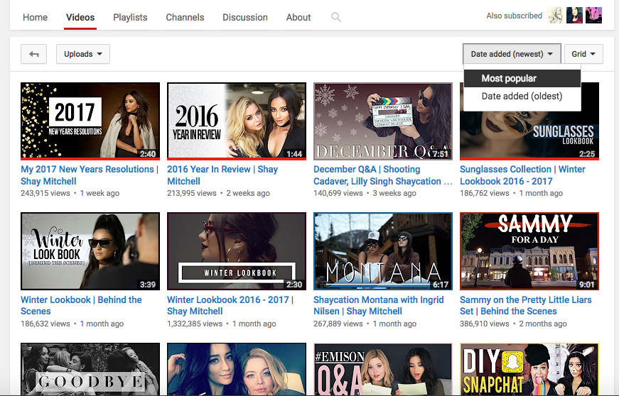The image size is (619, 396).
Task: Play the Winter Lookbook 2:30 thumbnail
Action: 237,251
